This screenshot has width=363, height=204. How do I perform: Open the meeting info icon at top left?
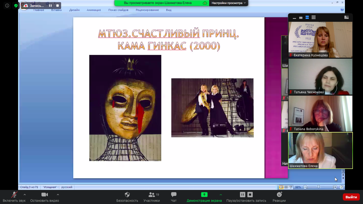(x=7, y=6)
